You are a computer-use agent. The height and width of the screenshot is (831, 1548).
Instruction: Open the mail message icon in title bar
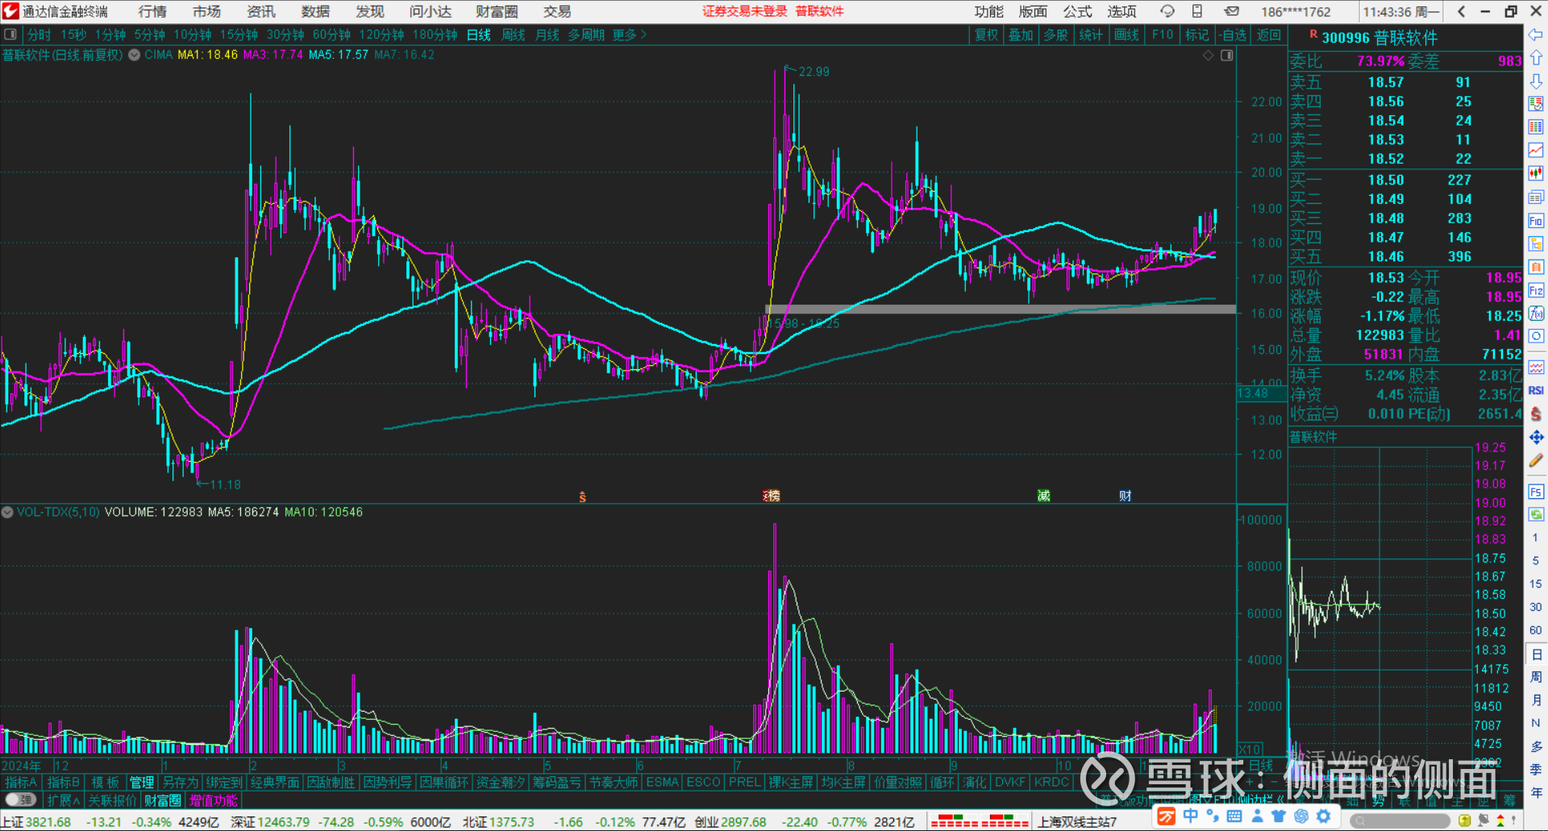(x=1231, y=11)
